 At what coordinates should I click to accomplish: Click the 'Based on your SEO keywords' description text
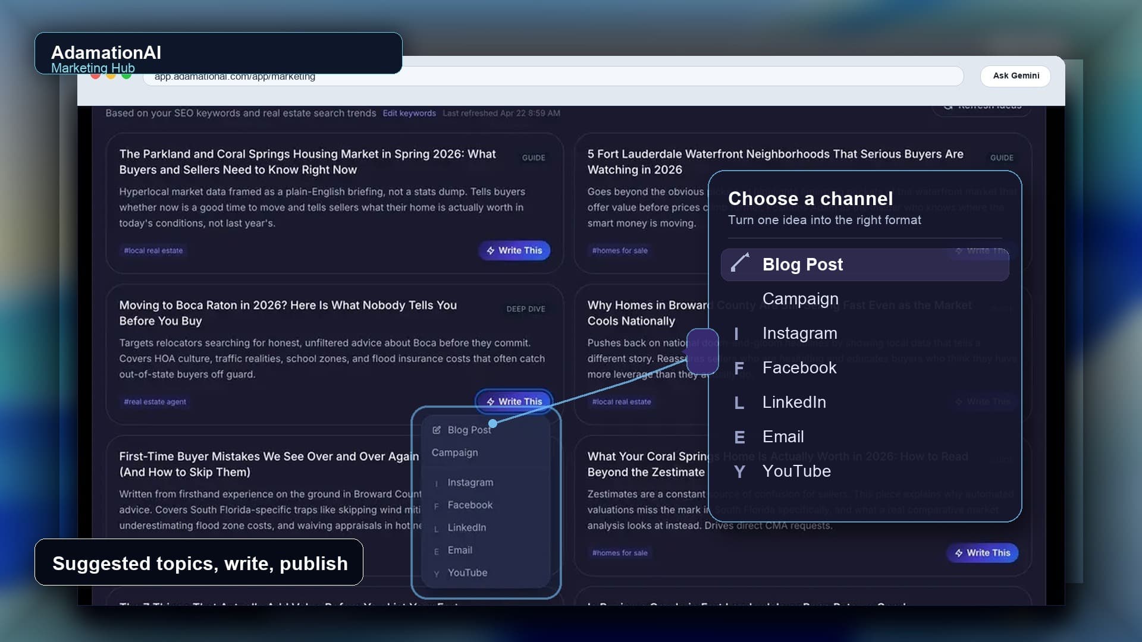(x=241, y=113)
